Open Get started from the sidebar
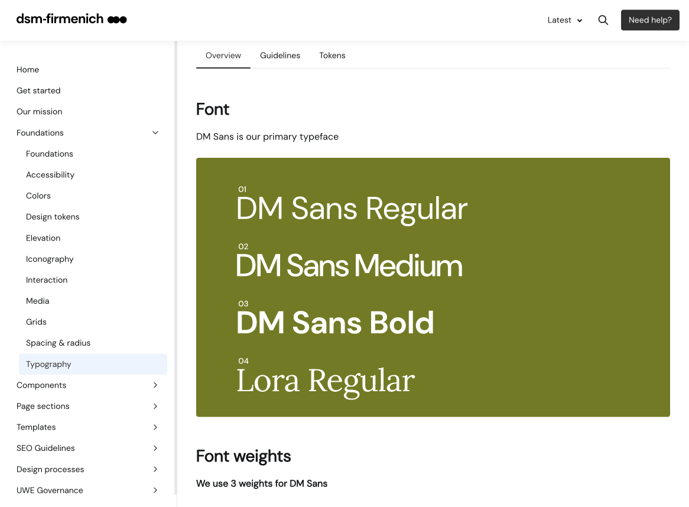The image size is (689, 507). click(38, 90)
